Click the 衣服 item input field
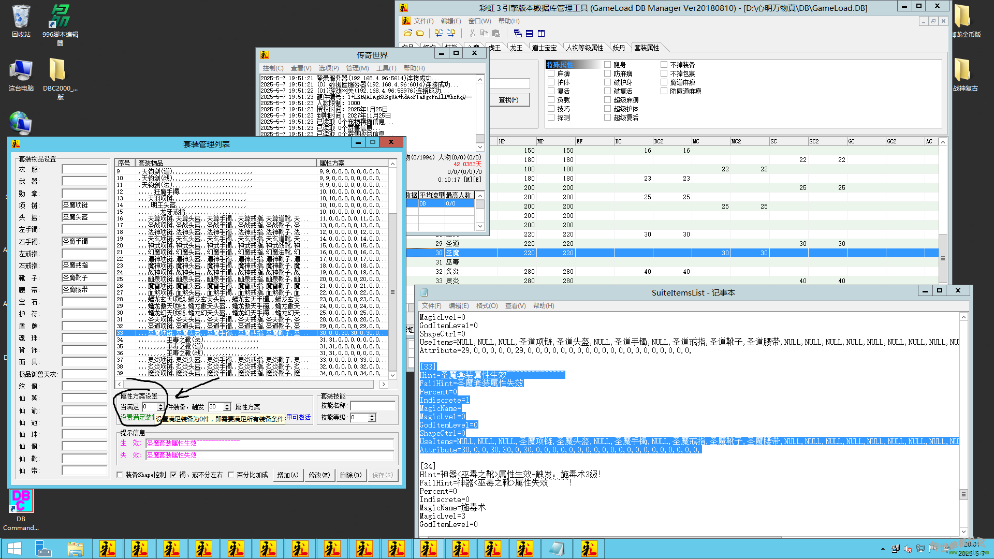 point(84,169)
